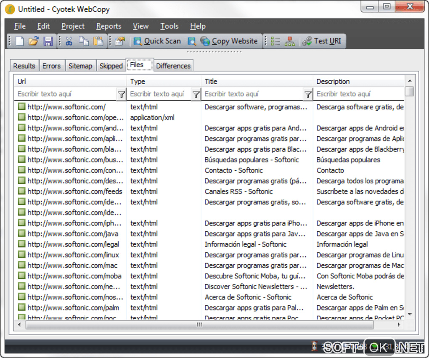Screen dimensions: 429x358
Task: Open the Title column filter dropdown
Action: point(308,94)
